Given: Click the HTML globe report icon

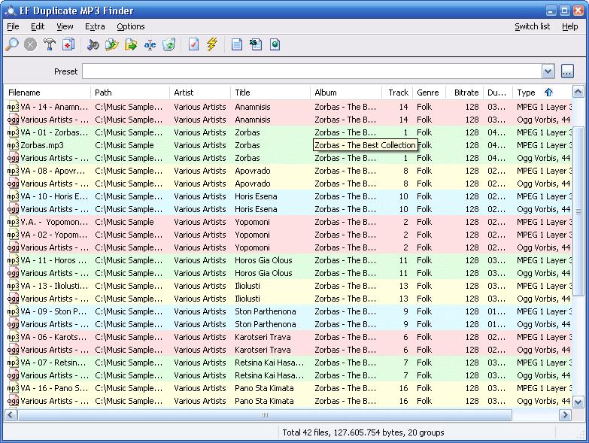Looking at the screenshot, I should (x=275, y=44).
